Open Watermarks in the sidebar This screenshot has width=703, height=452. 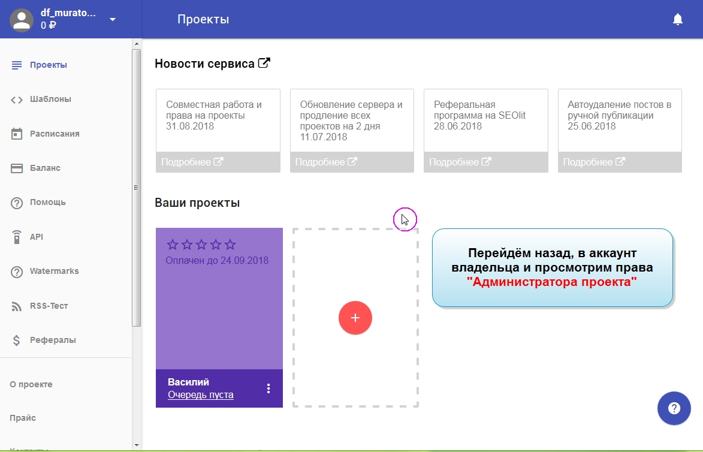54,272
